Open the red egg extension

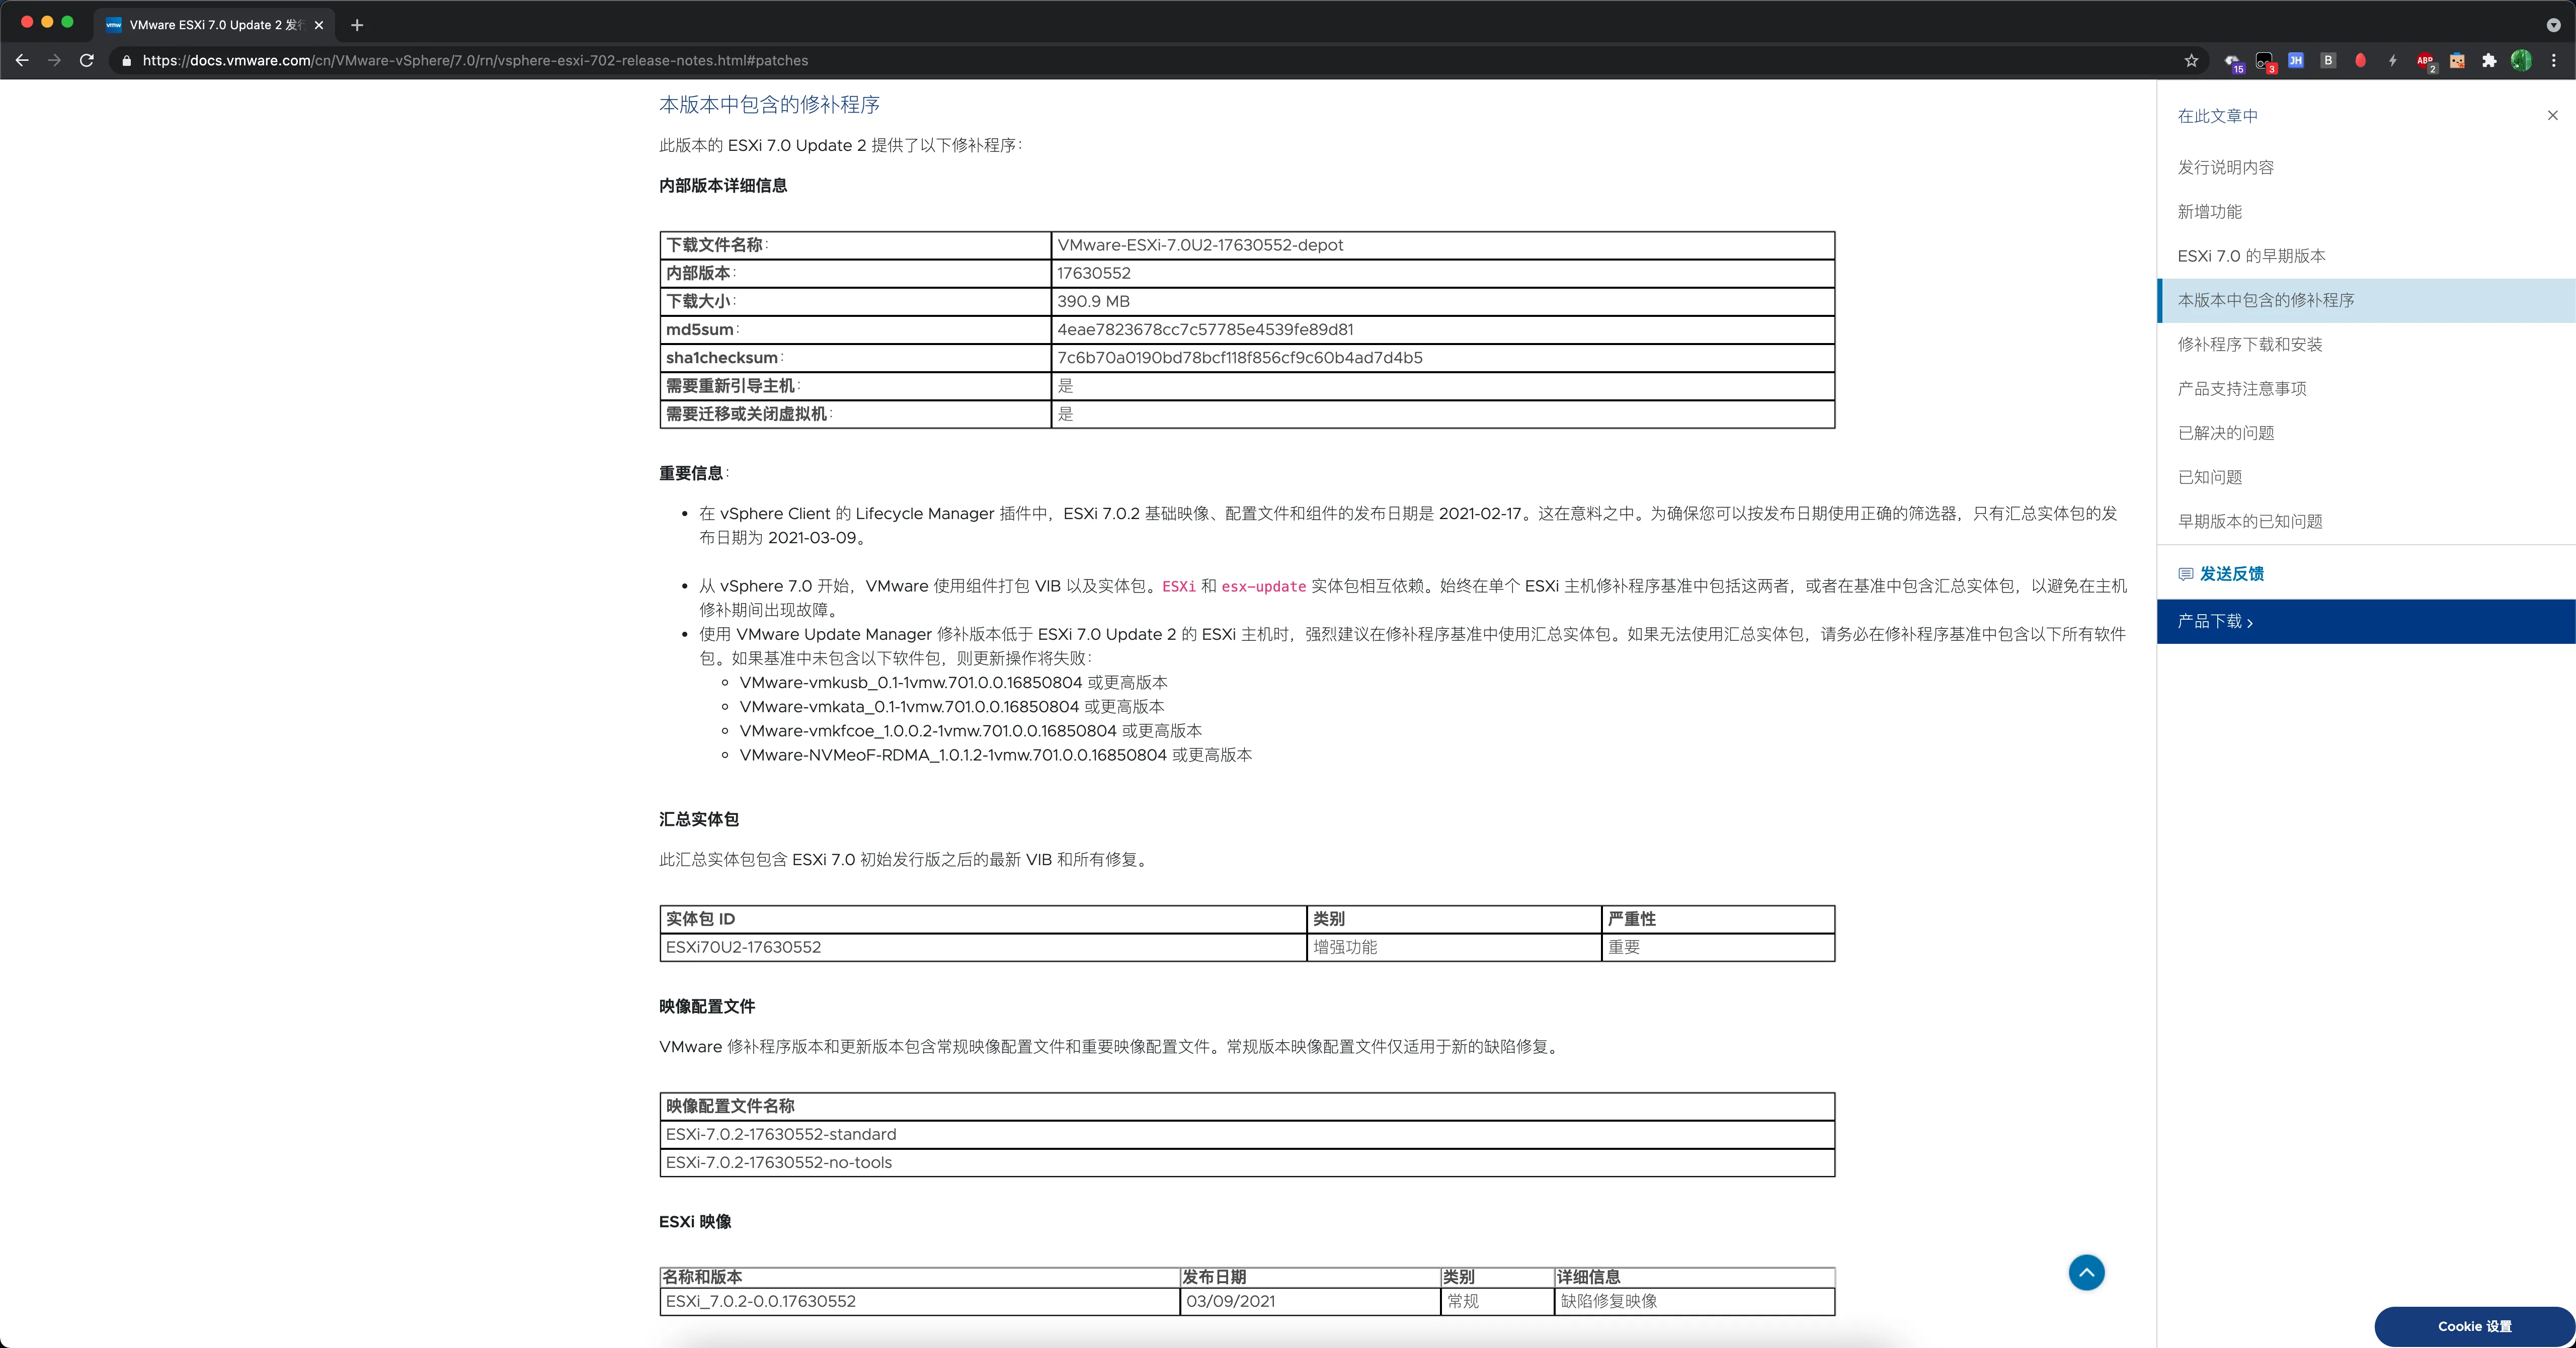pyautogui.click(x=2360, y=60)
